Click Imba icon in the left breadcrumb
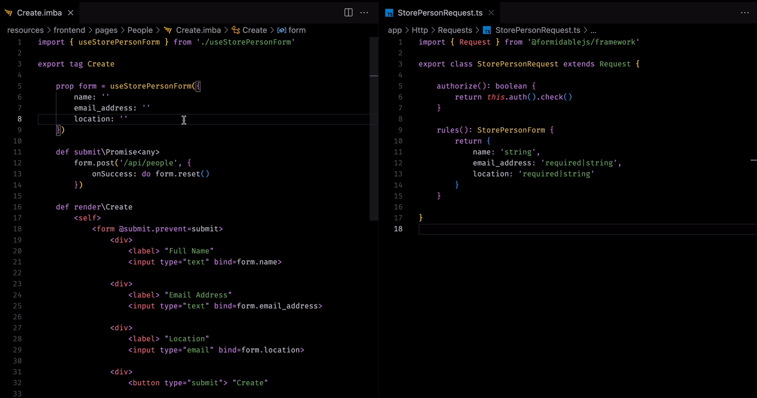Viewport: 757px width, 398px height. 168,30
